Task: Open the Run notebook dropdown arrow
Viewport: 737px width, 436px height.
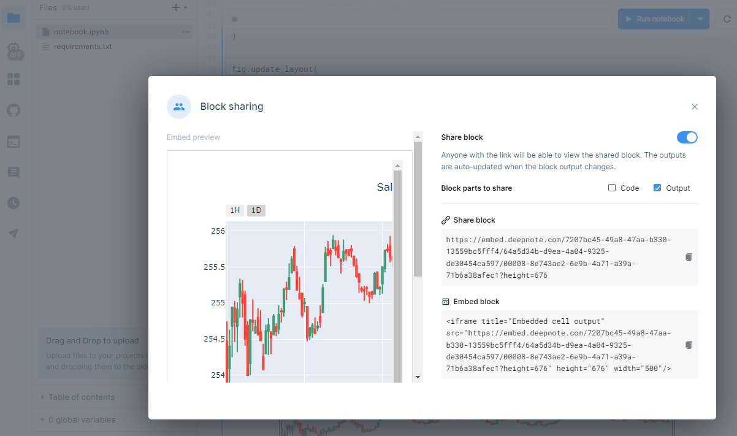Action: pos(700,19)
